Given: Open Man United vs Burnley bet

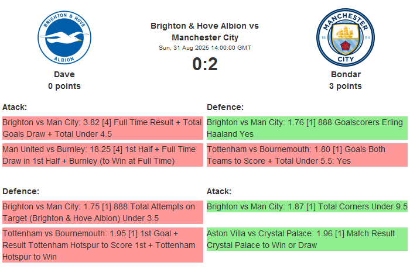Looking at the screenshot, I should click(x=102, y=155).
